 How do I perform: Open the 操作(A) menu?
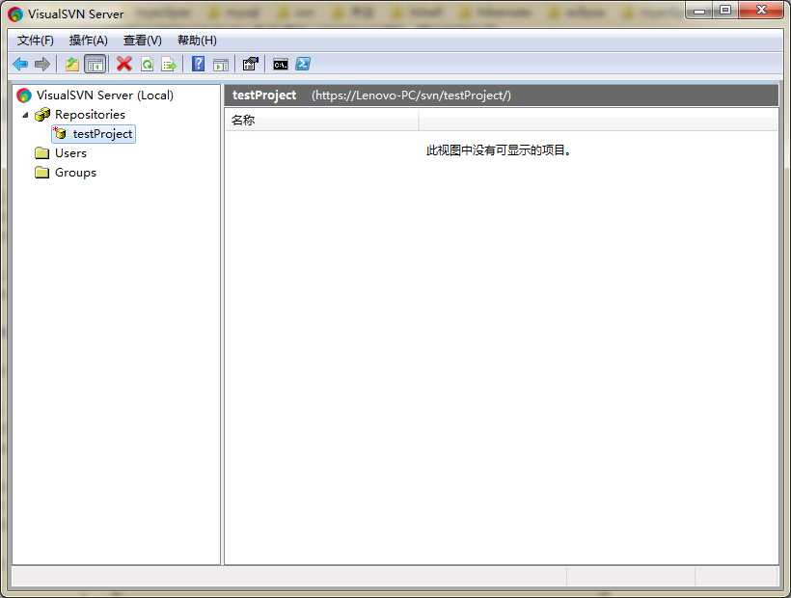coord(89,41)
